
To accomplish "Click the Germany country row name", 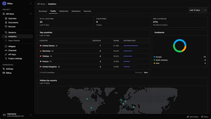I will [46, 51].
